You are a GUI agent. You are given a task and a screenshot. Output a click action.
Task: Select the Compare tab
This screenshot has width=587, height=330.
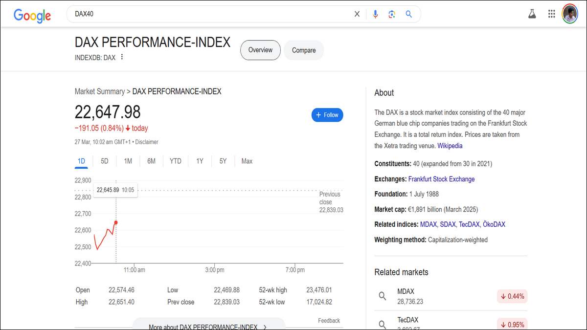[x=304, y=50]
